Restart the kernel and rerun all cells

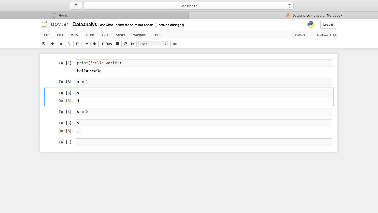tap(133, 44)
